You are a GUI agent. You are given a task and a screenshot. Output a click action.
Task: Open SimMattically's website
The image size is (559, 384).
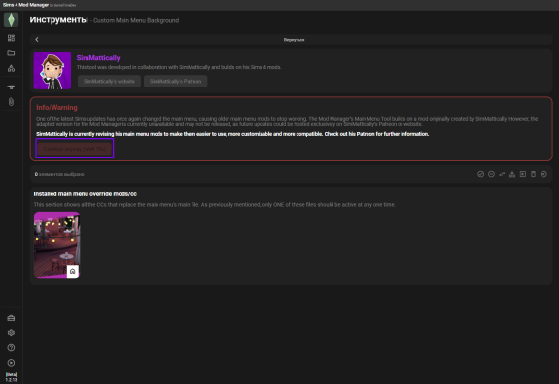point(109,82)
